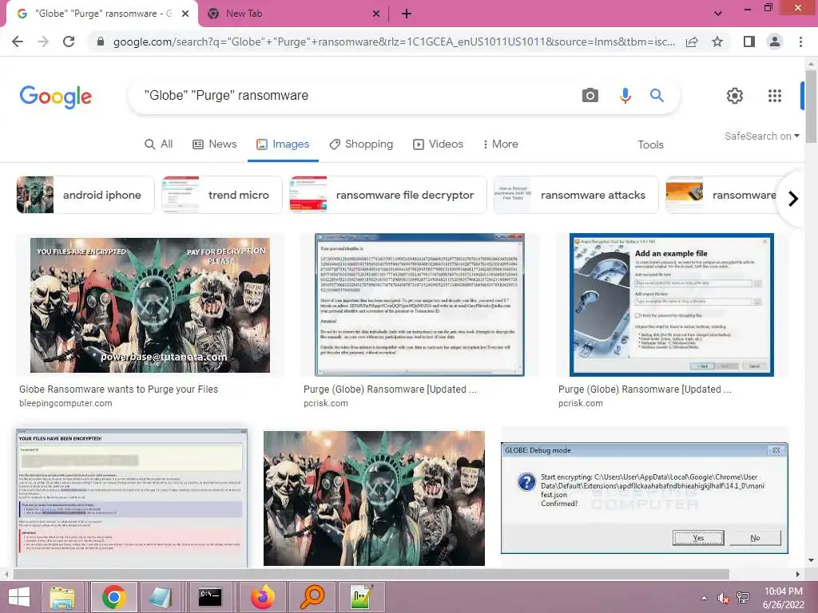This screenshot has width=818, height=613.
Task: Open the personal identifier ransom note thumbnail
Action: (419, 305)
